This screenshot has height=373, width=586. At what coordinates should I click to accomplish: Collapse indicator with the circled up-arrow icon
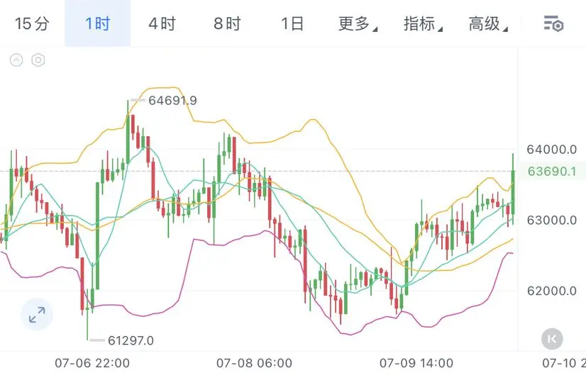point(16,60)
